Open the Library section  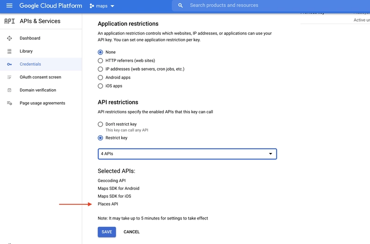26,51
